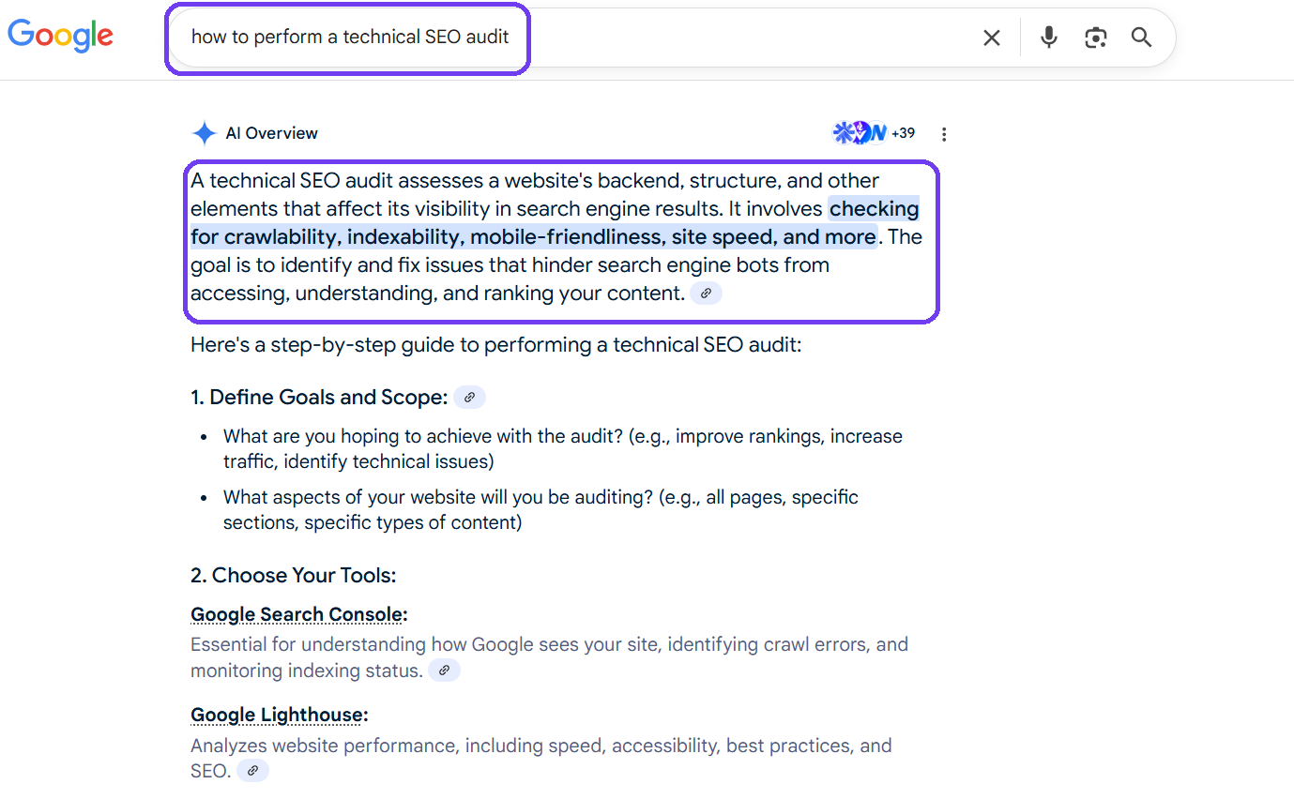
Task: Expand the +39 sources list
Action: coord(903,133)
